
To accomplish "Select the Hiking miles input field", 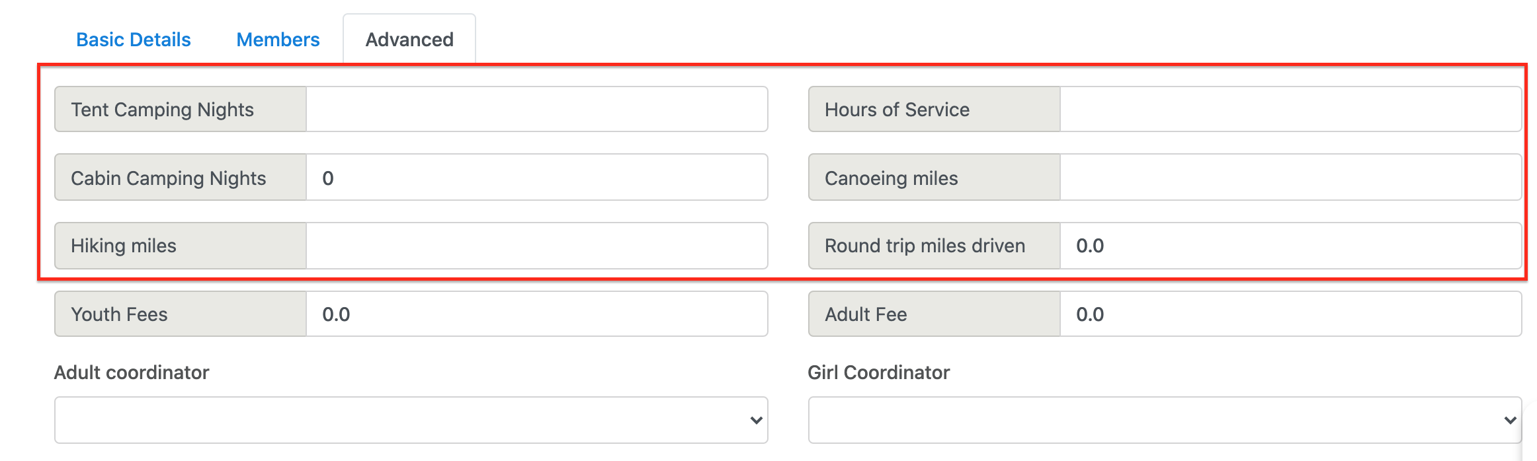I will tap(536, 246).
